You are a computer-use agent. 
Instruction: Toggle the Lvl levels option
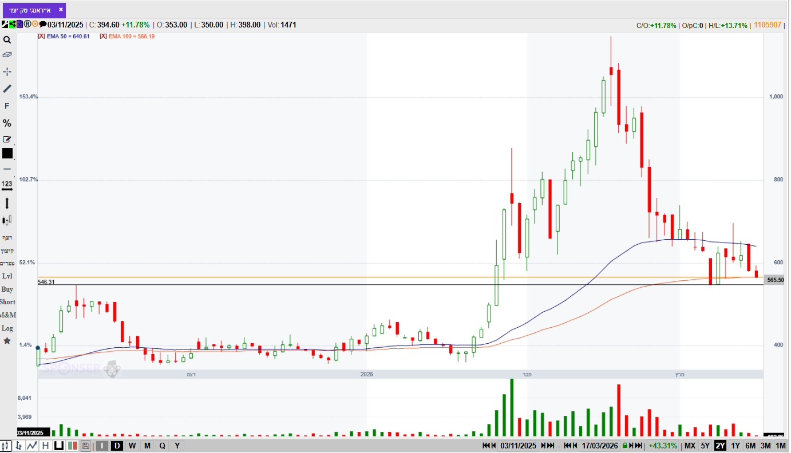pos(7,276)
